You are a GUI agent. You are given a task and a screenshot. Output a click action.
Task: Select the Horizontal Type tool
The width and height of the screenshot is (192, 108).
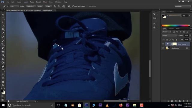tap(3, 70)
